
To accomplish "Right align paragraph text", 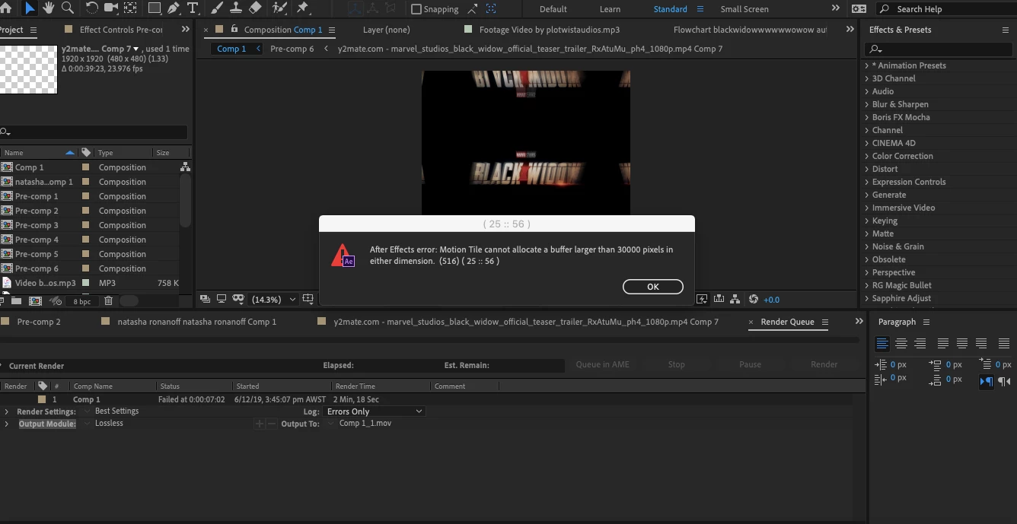I will coord(920,344).
